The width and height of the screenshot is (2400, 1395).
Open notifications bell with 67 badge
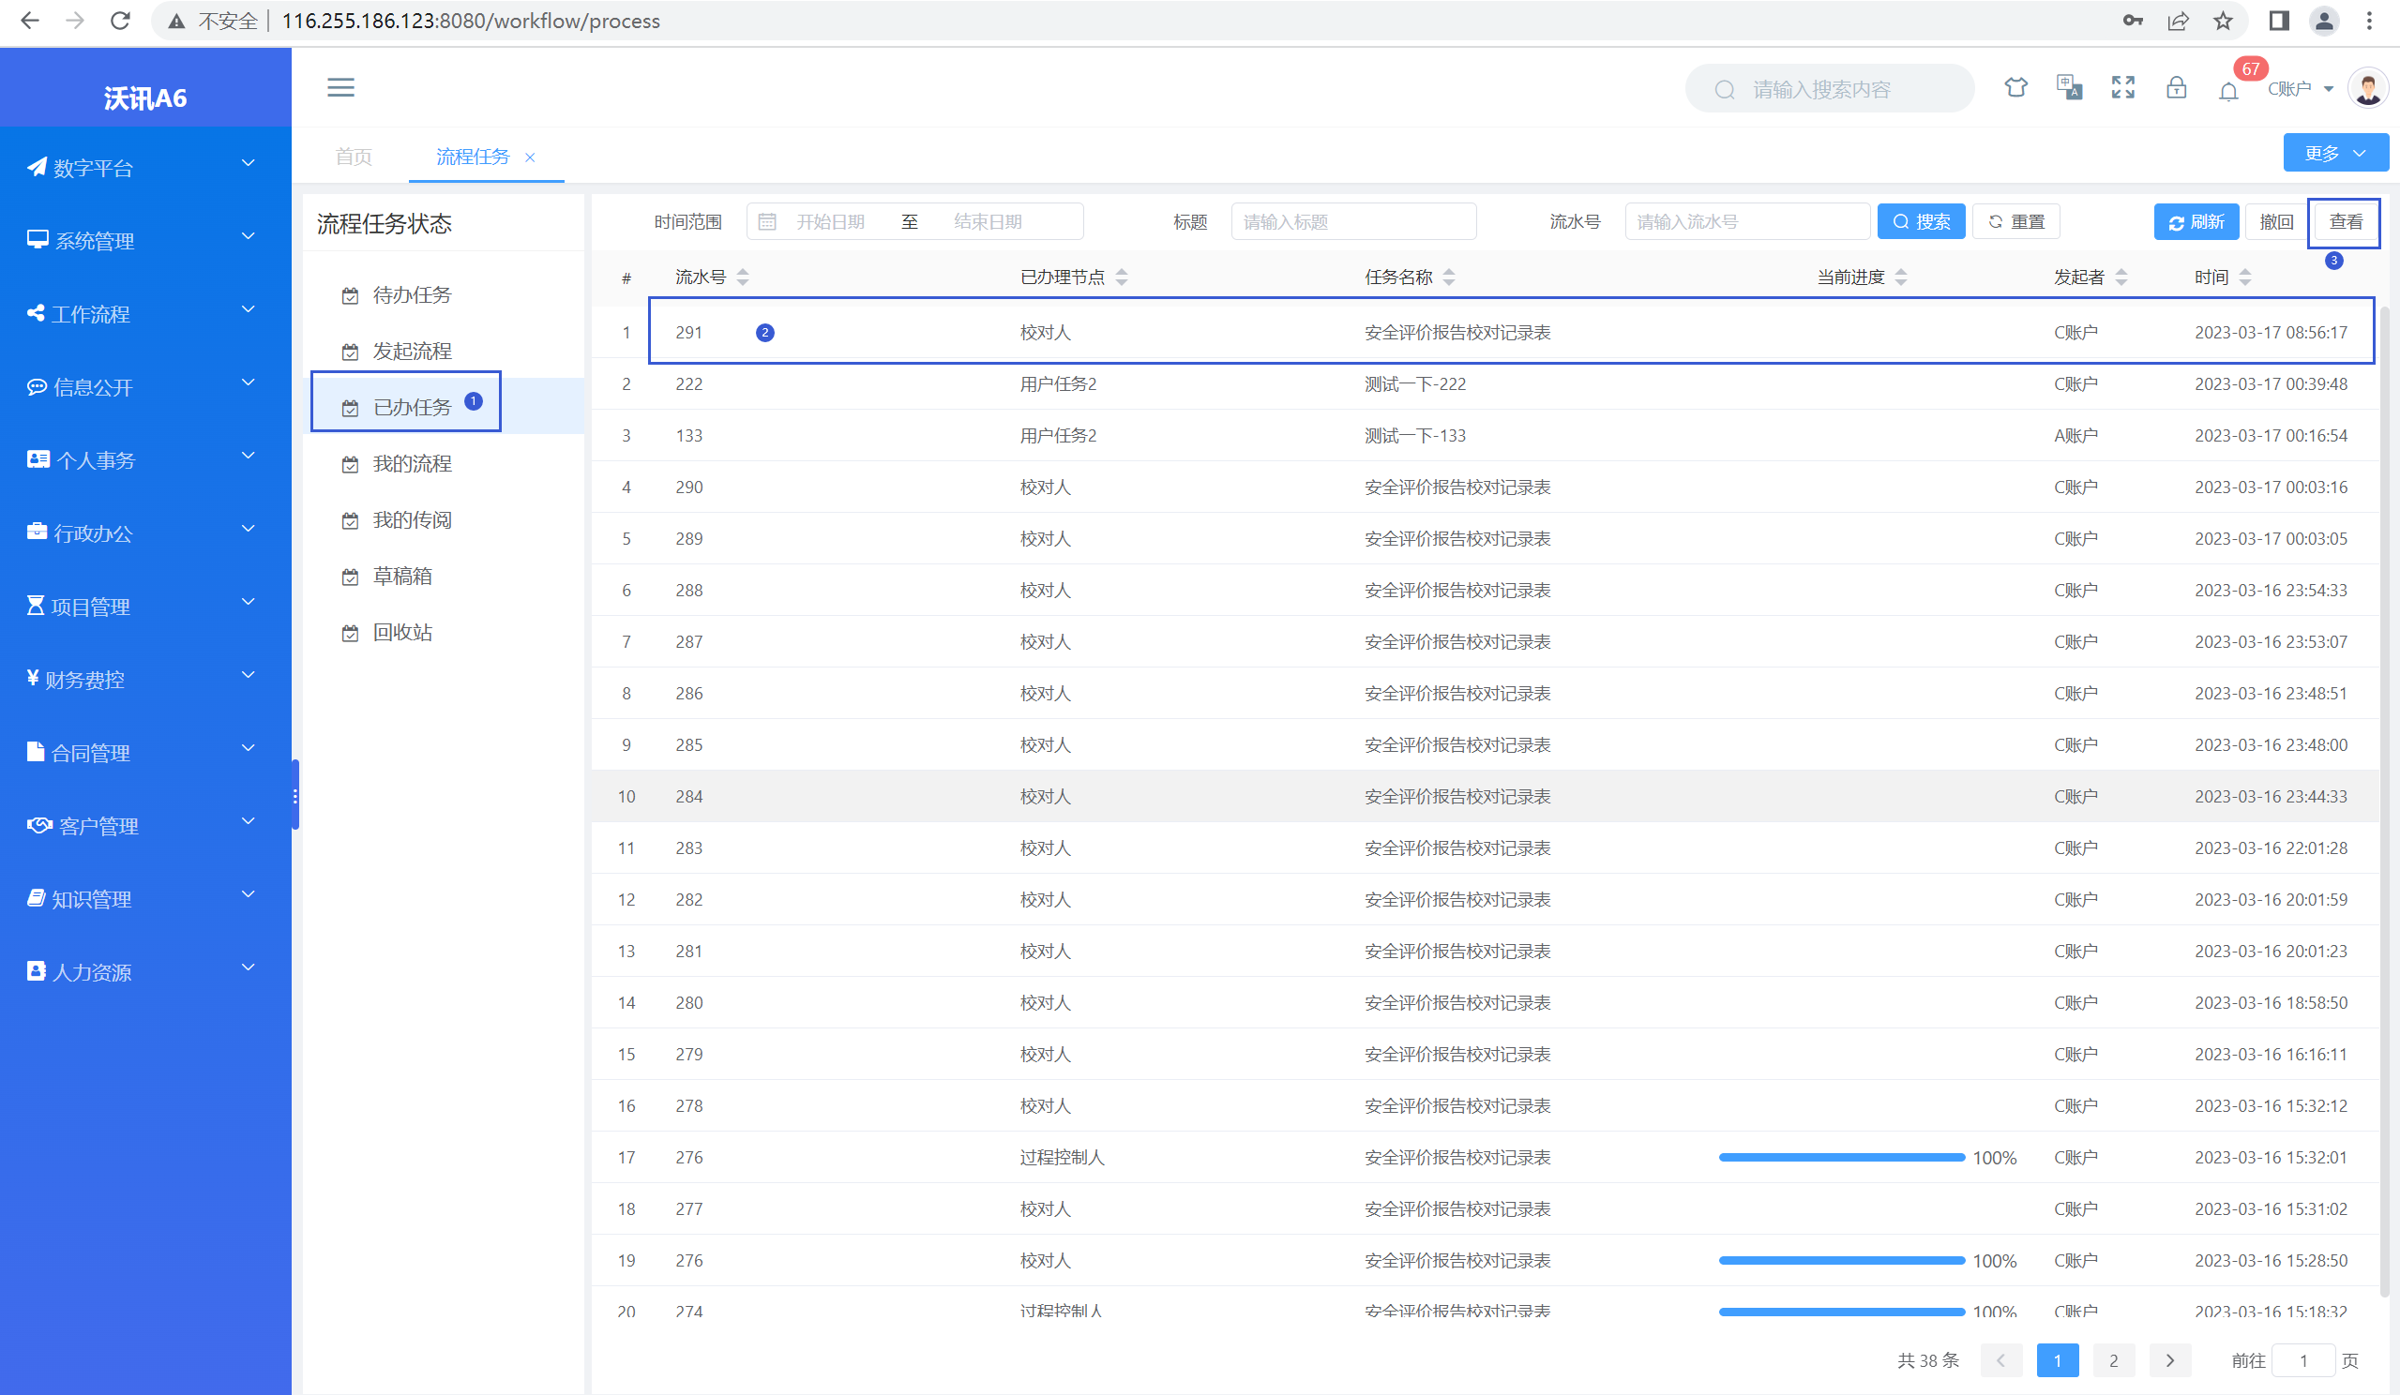coord(2228,90)
